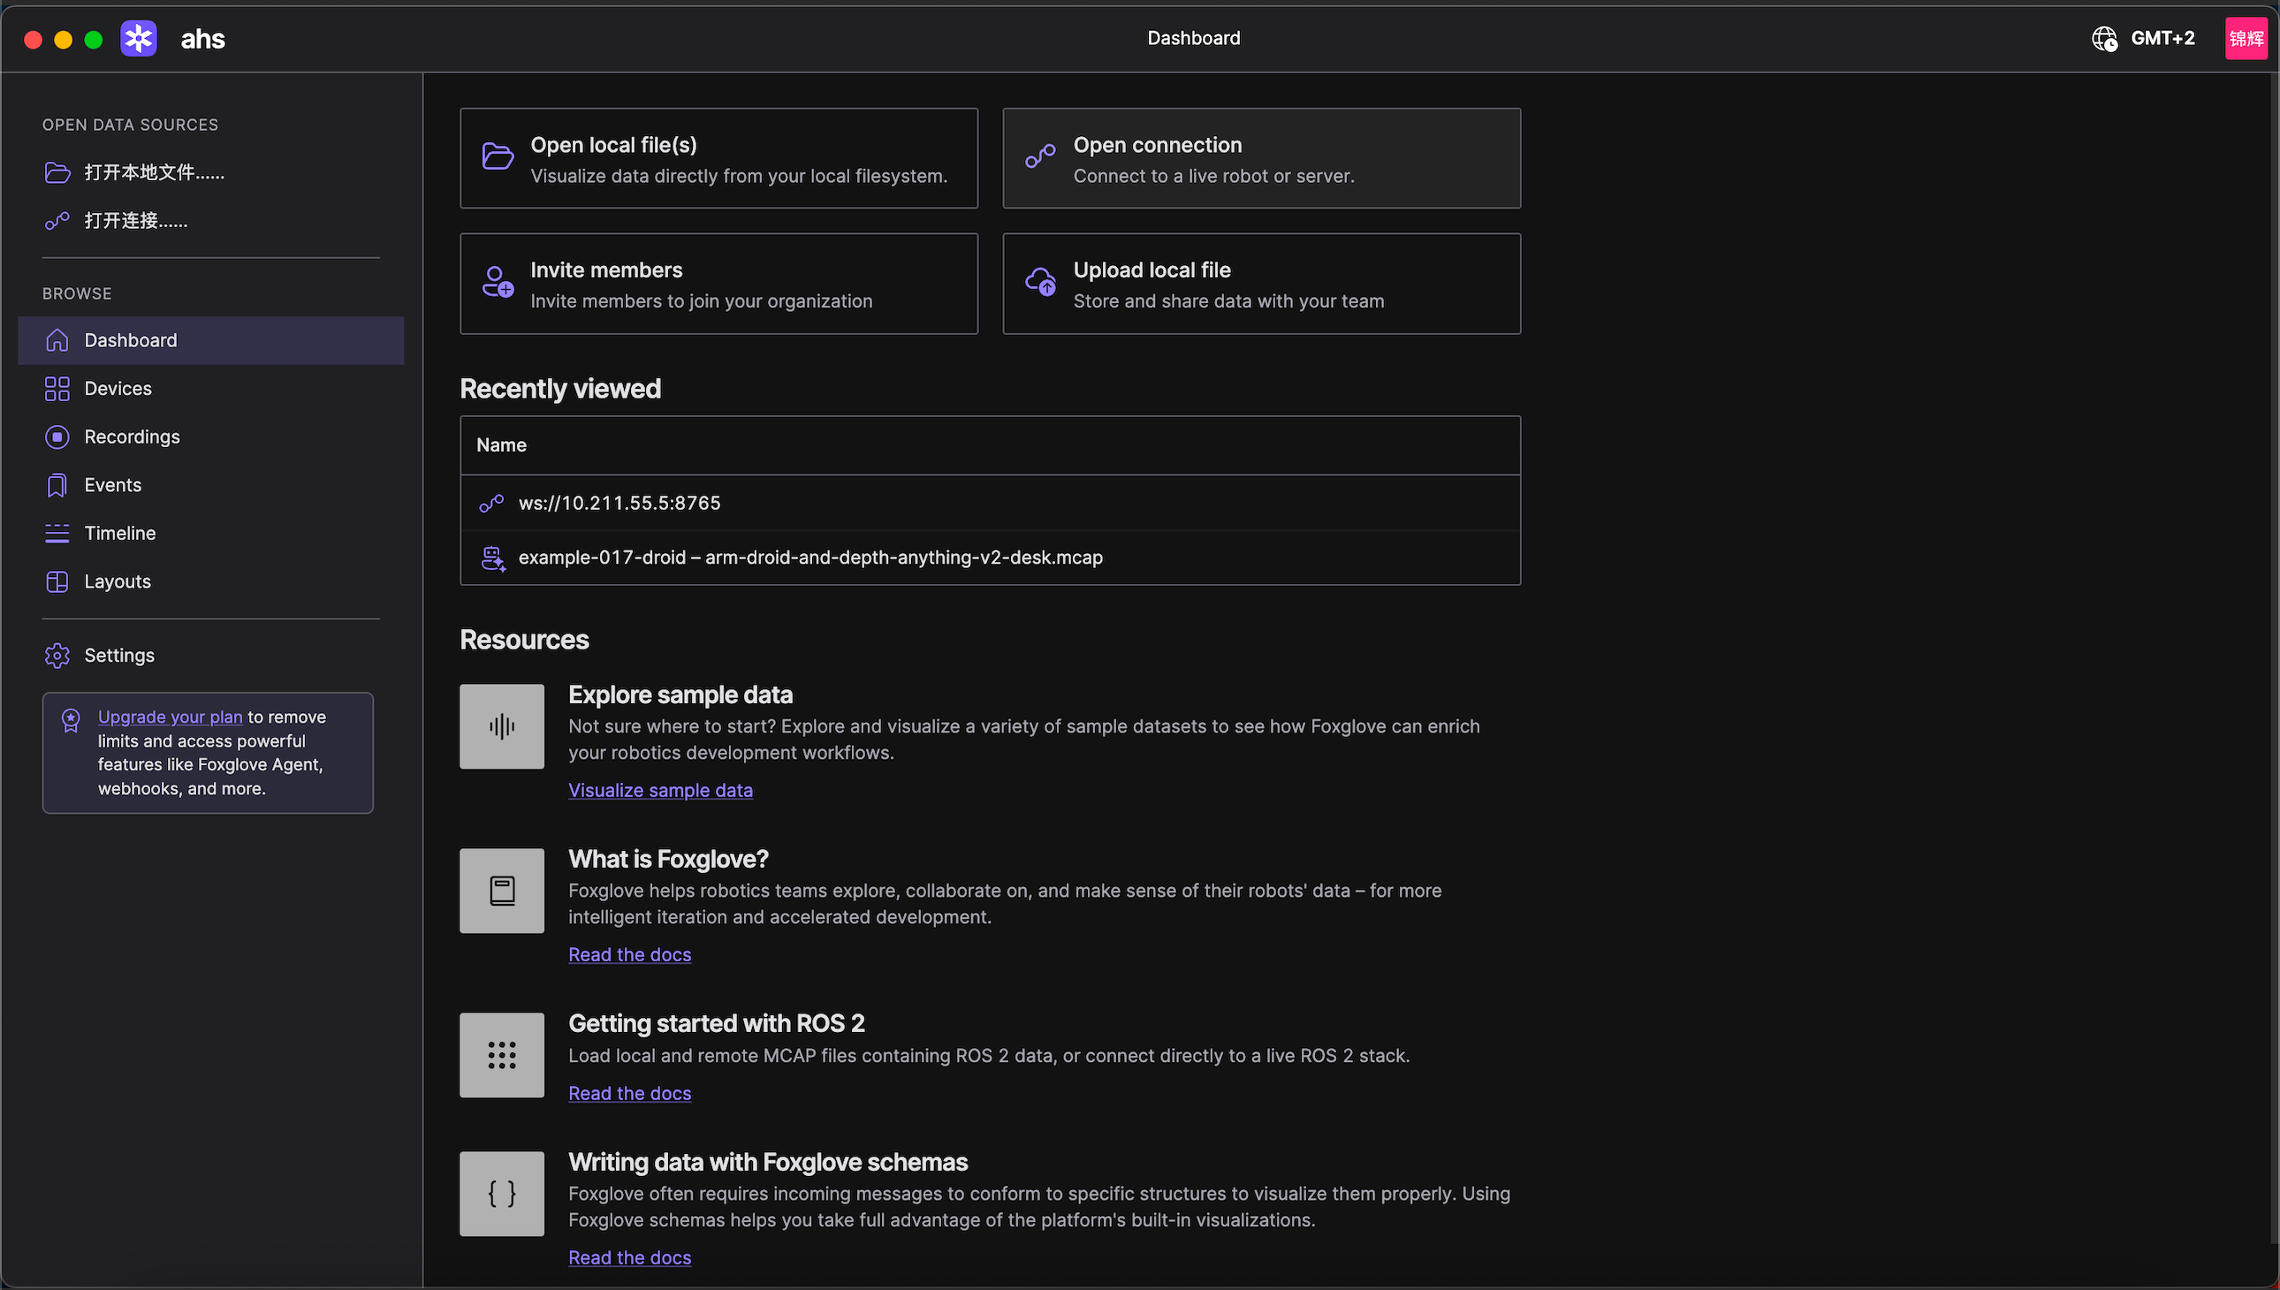Image resolution: width=2280 pixels, height=1290 pixels.
Task: Click the Open connection card
Action: pyautogui.click(x=1260, y=158)
